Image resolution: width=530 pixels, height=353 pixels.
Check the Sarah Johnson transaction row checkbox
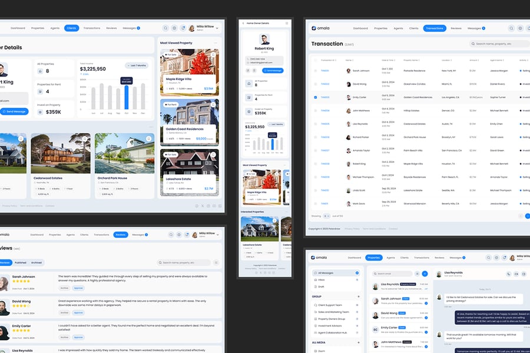click(x=316, y=71)
